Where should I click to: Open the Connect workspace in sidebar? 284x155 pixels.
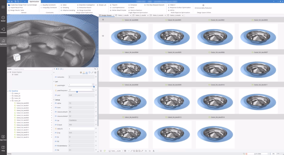[3, 30]
